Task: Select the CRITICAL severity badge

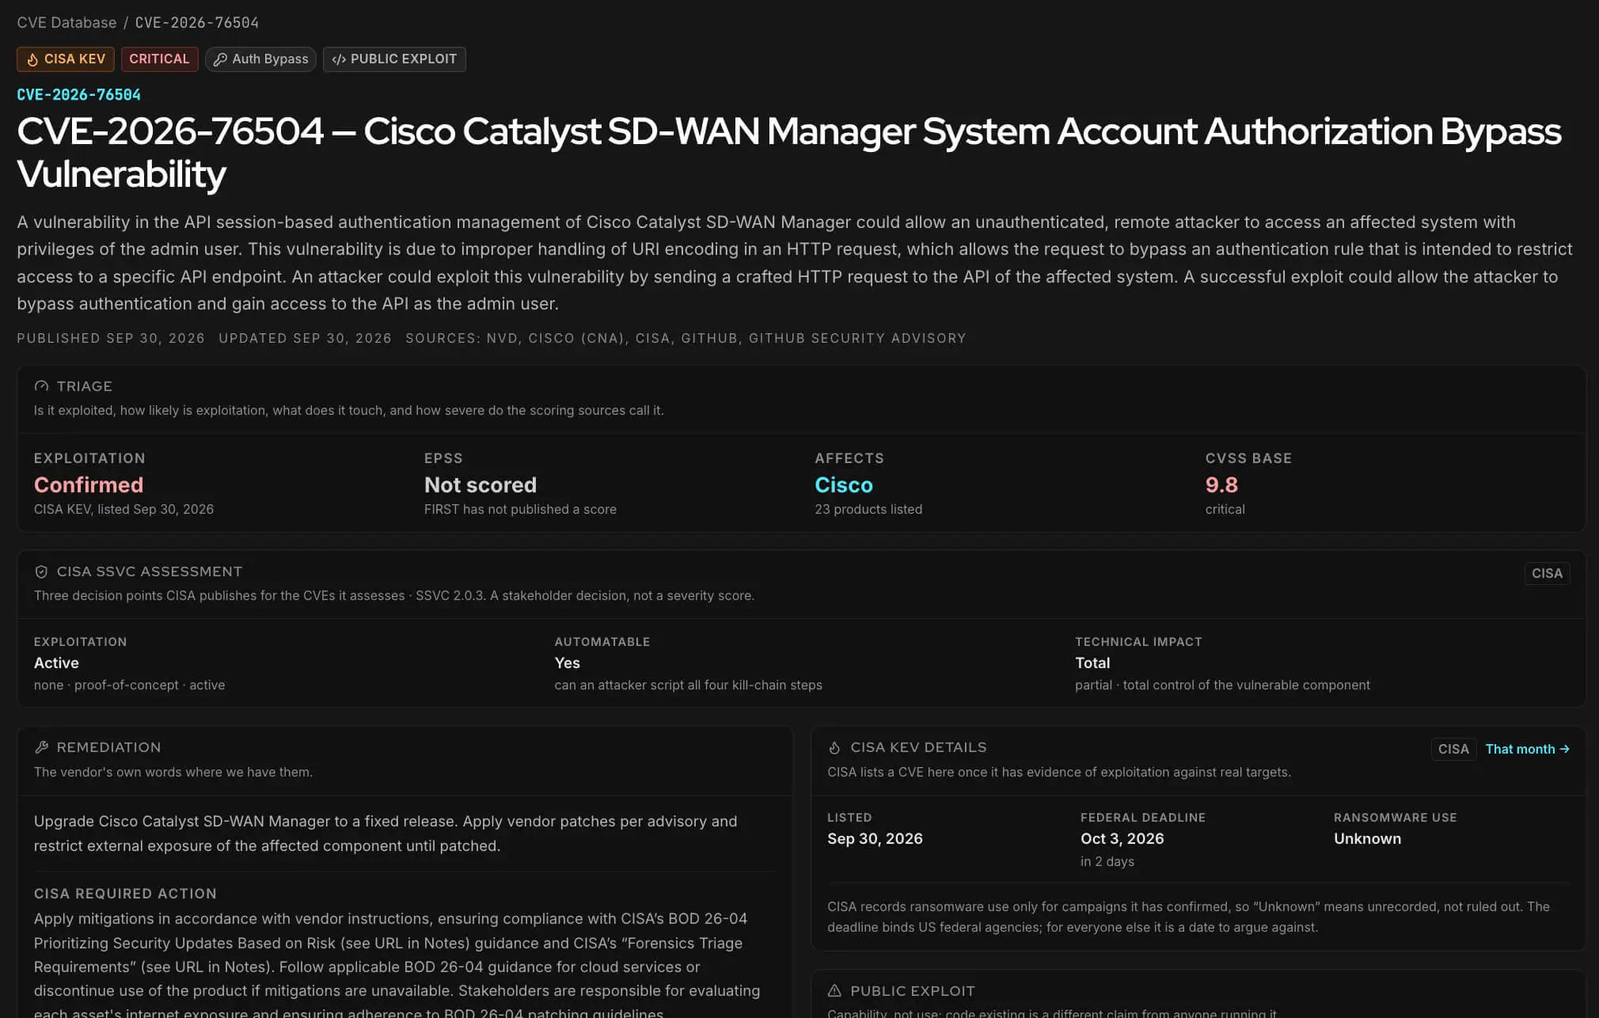Action: click(x=159, y=59)
